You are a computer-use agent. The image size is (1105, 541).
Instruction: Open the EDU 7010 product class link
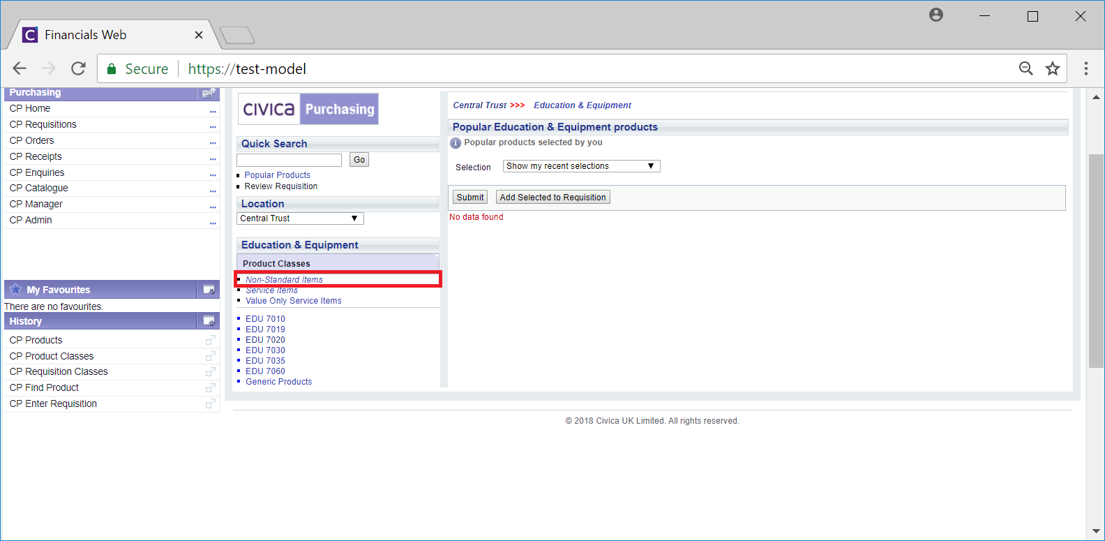tap(265, 319)
